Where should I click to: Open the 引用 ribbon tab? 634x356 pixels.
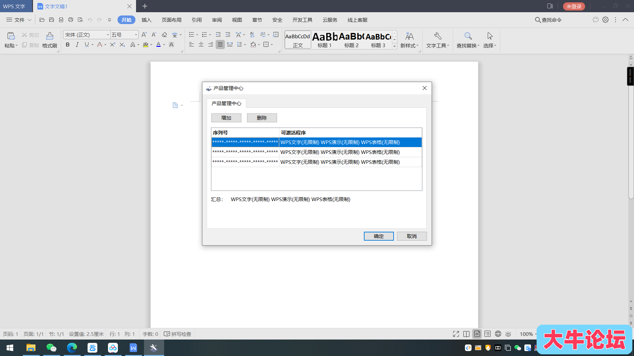tap(196, 20)
